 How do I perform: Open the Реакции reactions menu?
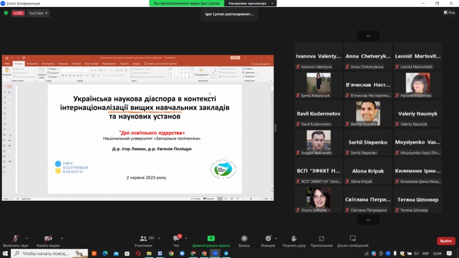[267, 240]
